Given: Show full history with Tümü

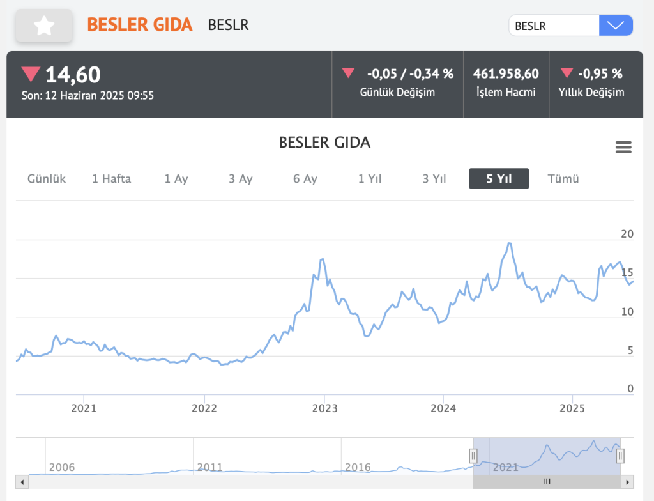Looking at the screenshot, I should (563, 179).
